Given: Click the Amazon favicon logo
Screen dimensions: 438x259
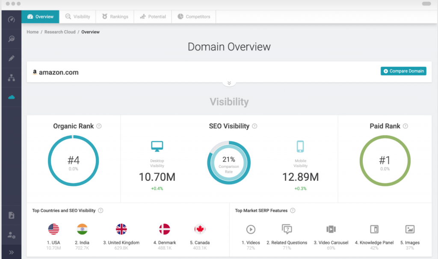Looking at the screenshot, I should pyautogui.click(x=35, y=72).
